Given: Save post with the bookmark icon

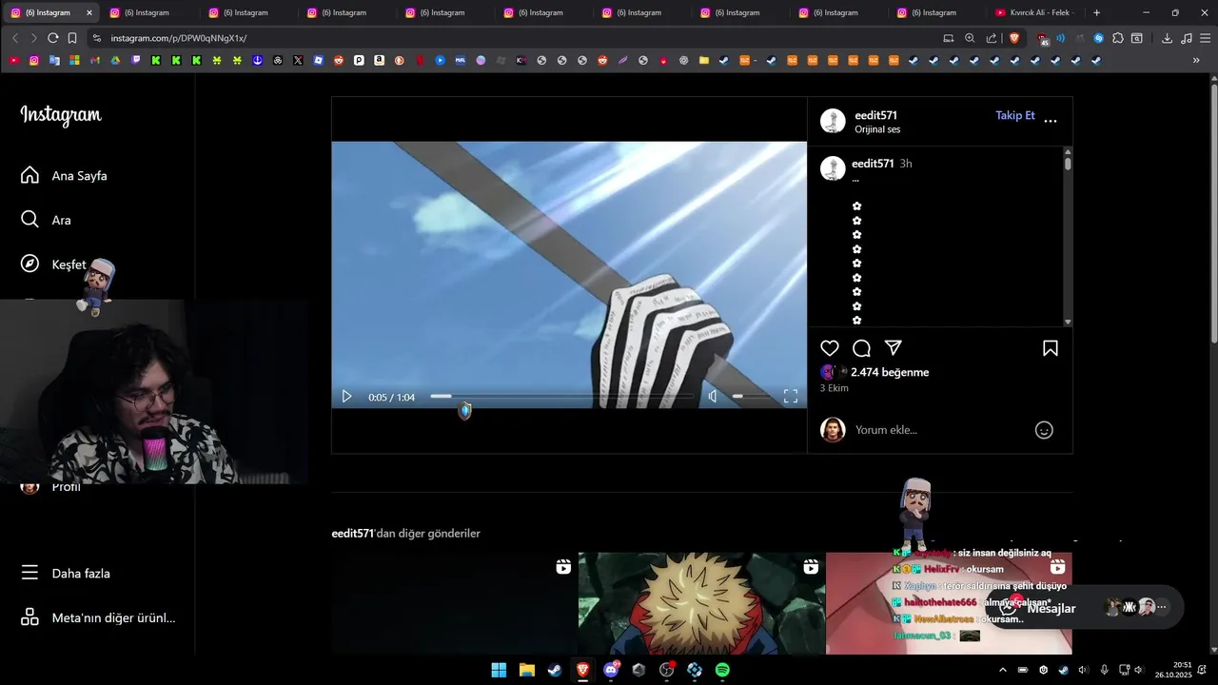Looking at the screenshot, I should (1051, 348).
